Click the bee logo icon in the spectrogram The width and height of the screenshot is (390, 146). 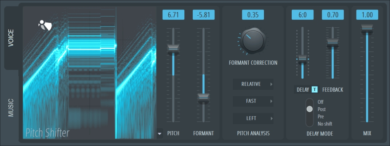point(45,25)
